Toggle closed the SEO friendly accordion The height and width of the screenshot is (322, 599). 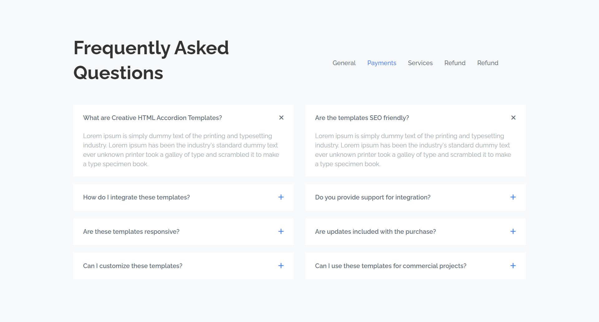click(x=513, y=118)
